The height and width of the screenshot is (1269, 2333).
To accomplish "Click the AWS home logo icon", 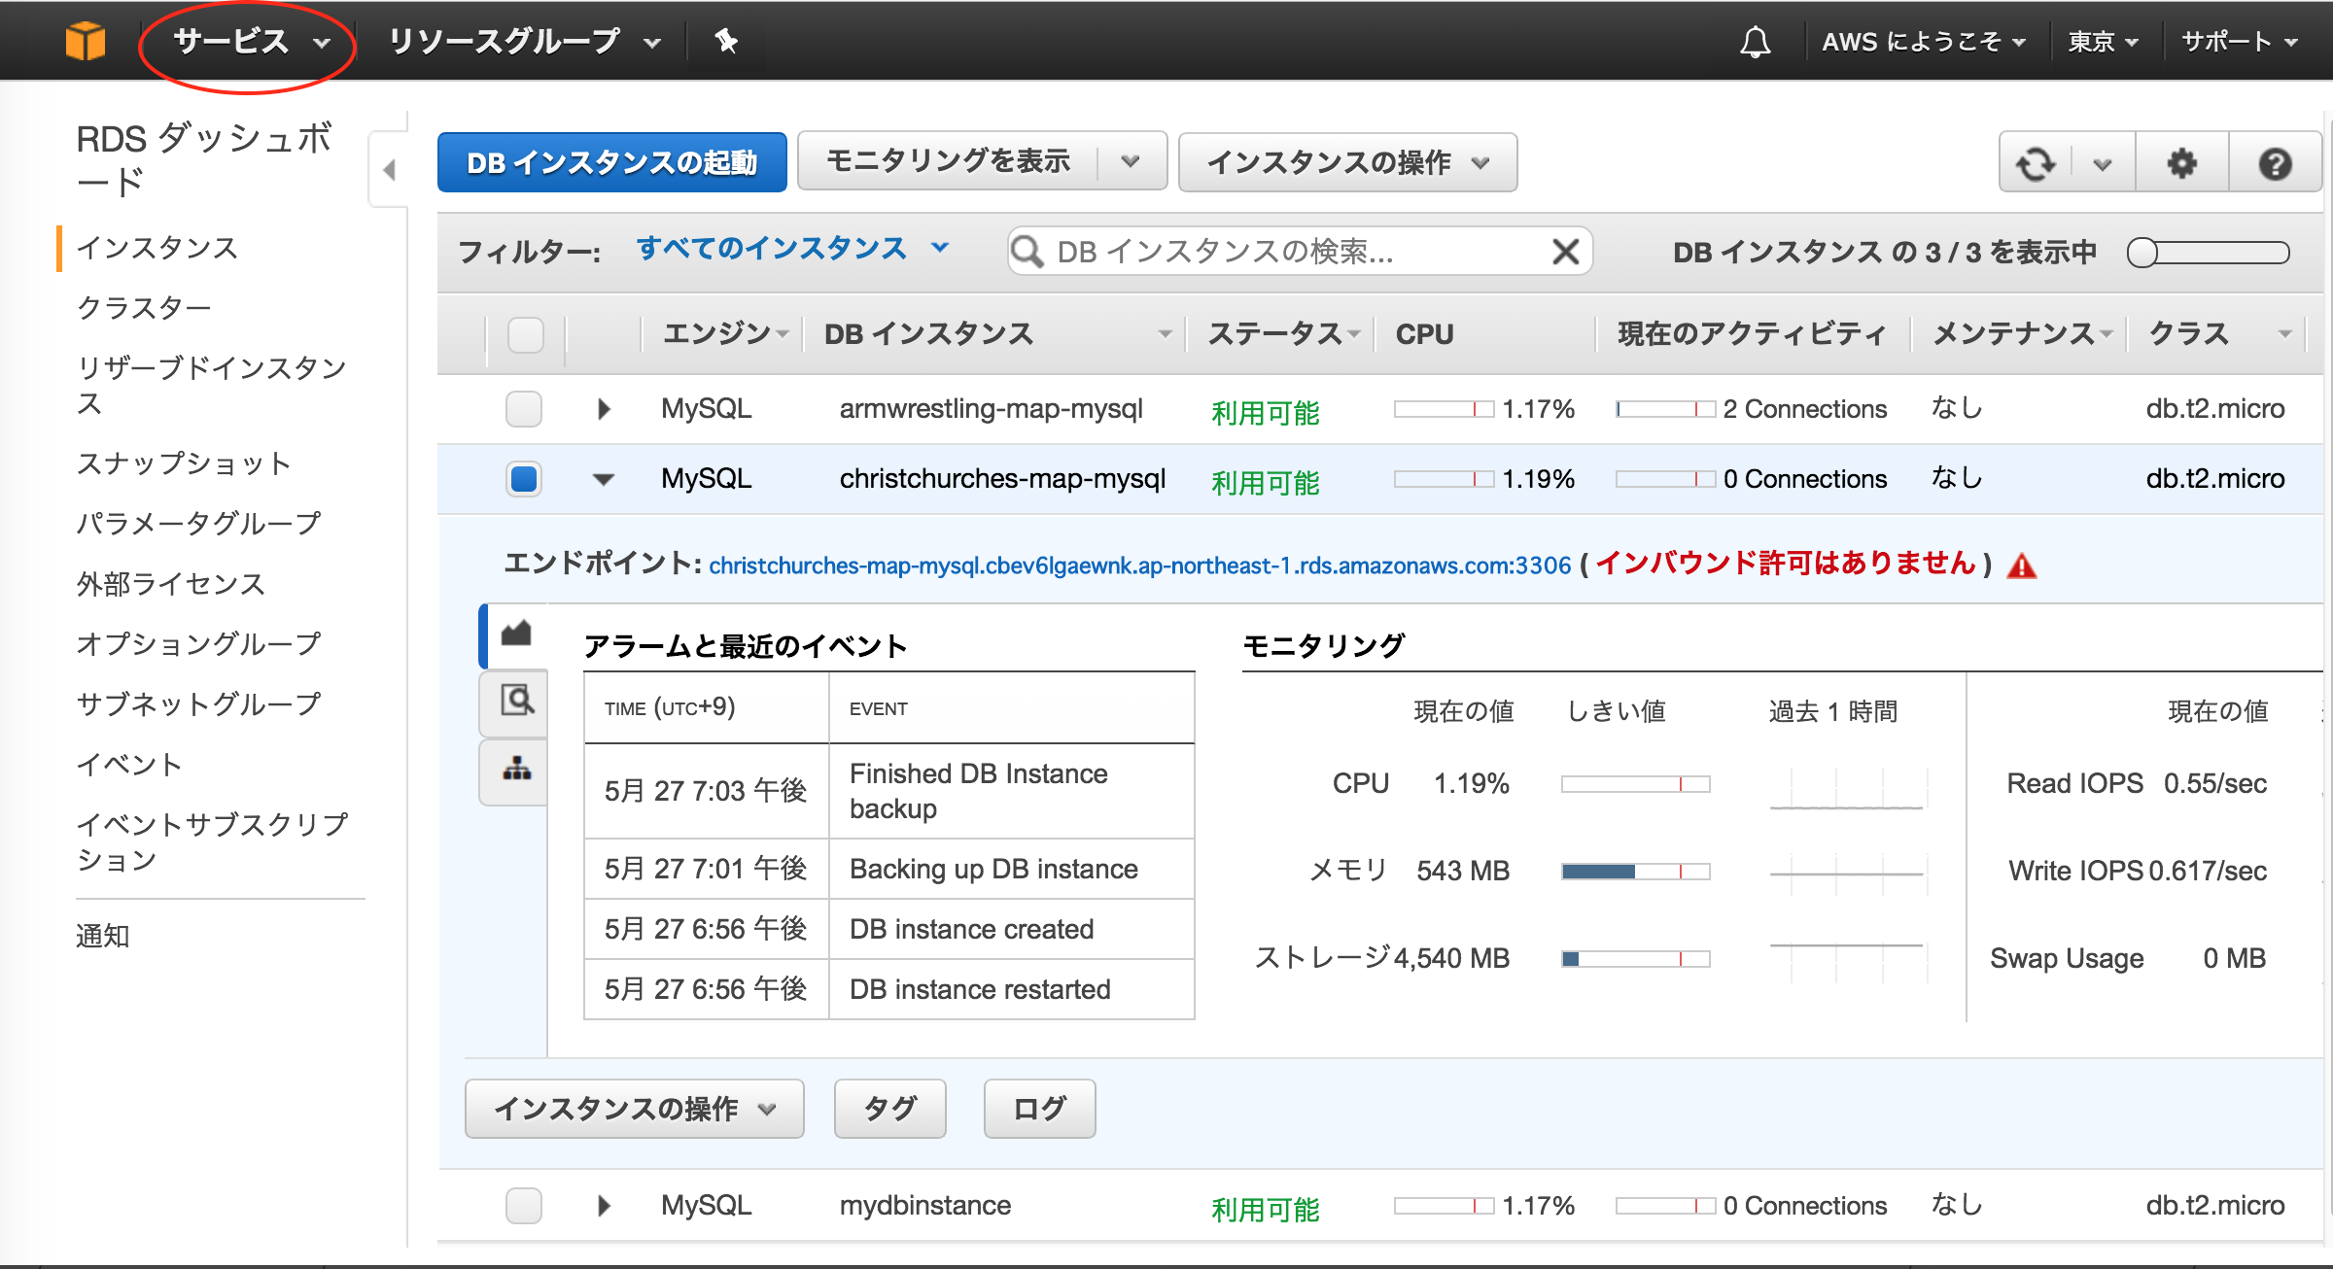I will click(x=86, y=40).
